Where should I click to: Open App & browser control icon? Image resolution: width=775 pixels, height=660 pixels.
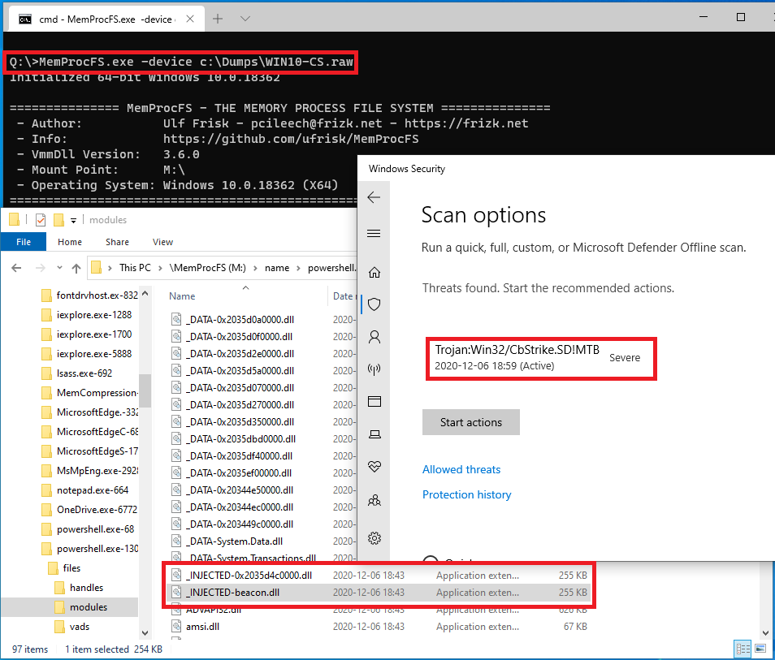click(x=375, y=401)
